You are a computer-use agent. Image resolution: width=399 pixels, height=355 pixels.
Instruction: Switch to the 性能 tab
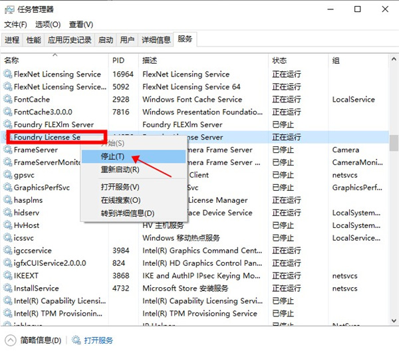(x=33, y=40)
